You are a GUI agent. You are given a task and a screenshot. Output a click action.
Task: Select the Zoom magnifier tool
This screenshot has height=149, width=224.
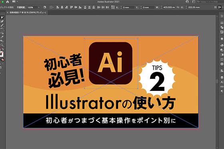pyautogui.click(x=2, y=45)
